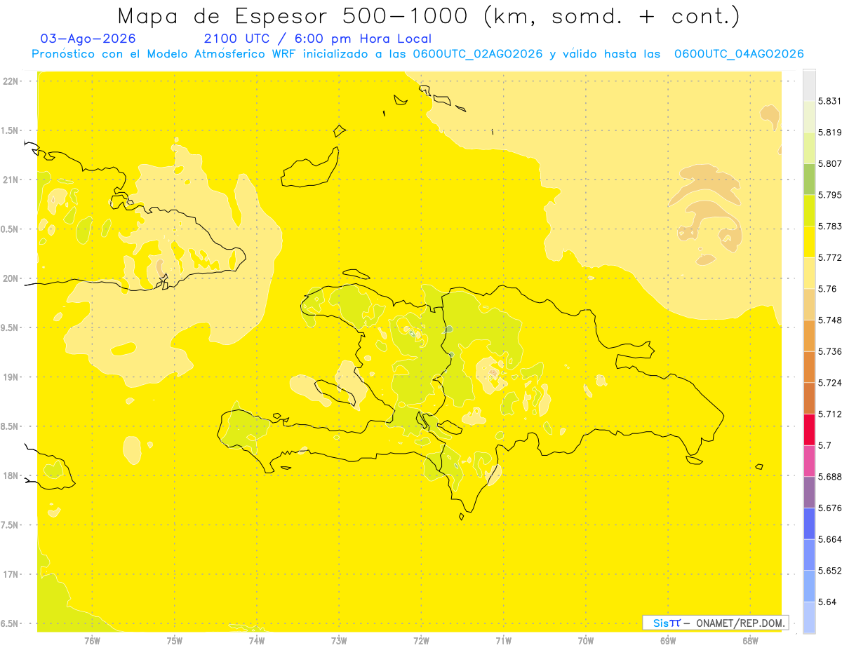Select the date label '03-Ago-2026'
842x650 pixels.
pos(88,39)
